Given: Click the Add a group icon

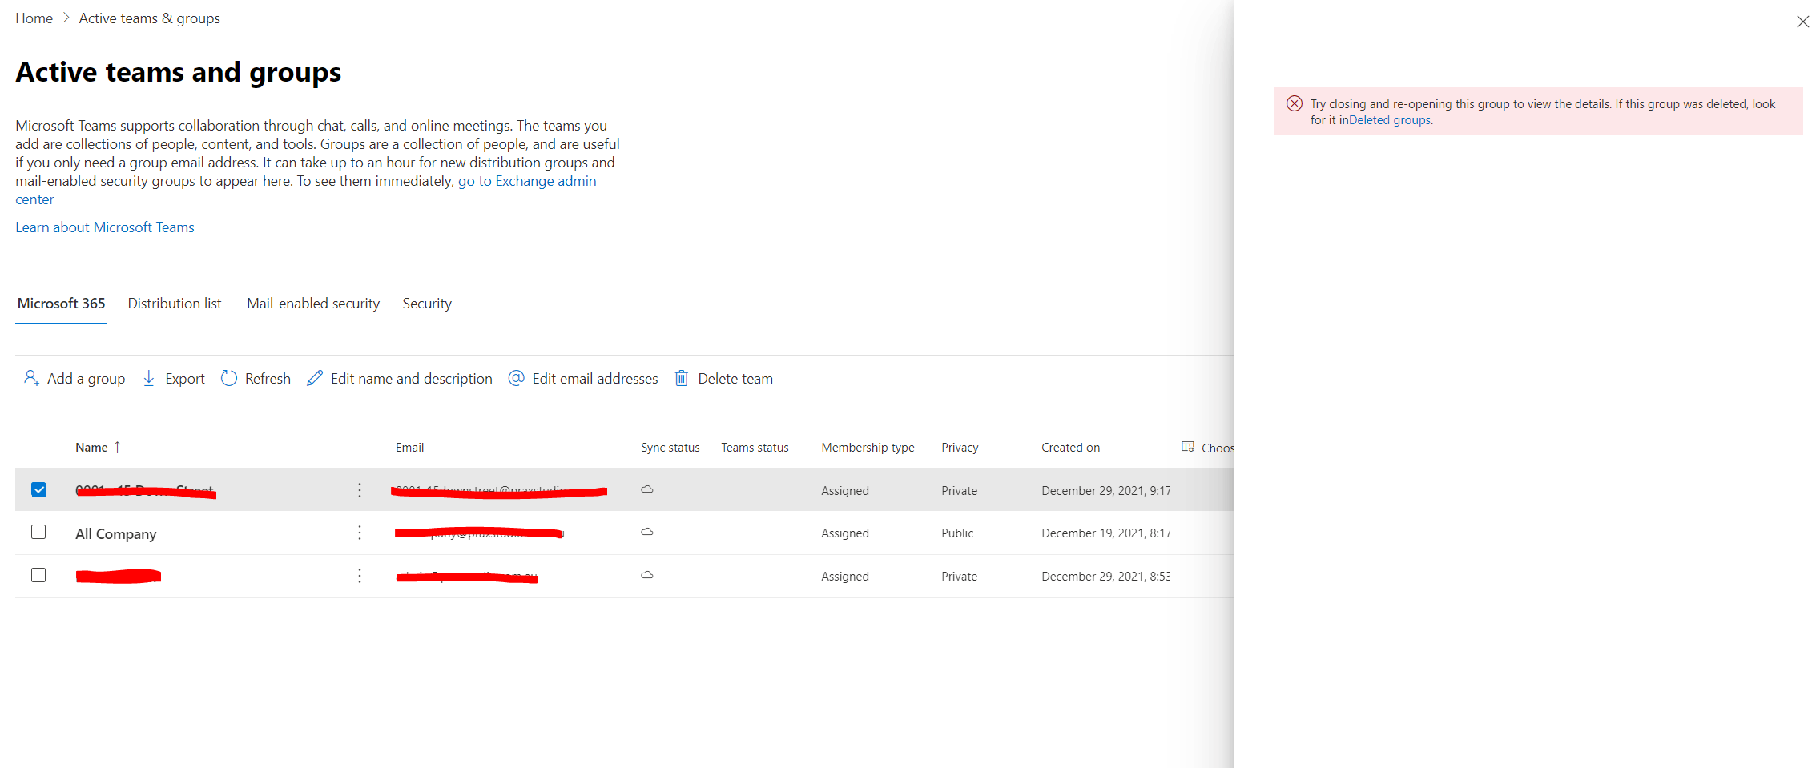Looking at the screenshot, I should click(31, 378).
